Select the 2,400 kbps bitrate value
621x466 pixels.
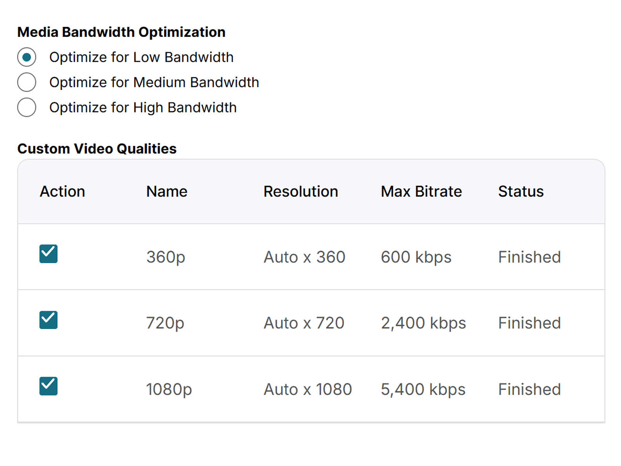pyautogui.click(x=423, y=323)
